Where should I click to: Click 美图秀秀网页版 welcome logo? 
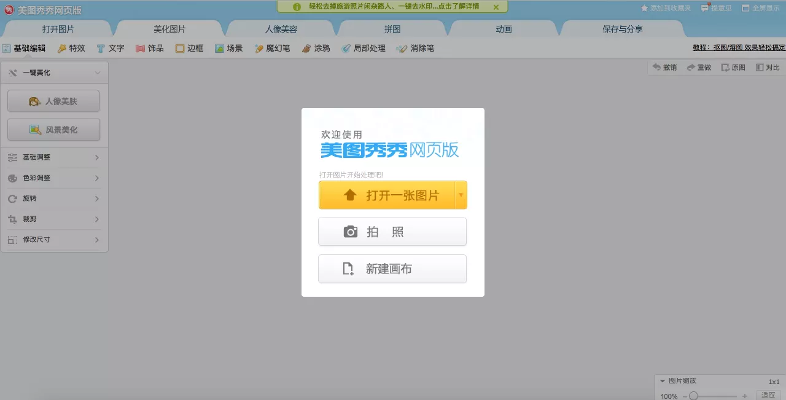click(x=390, y=150)
